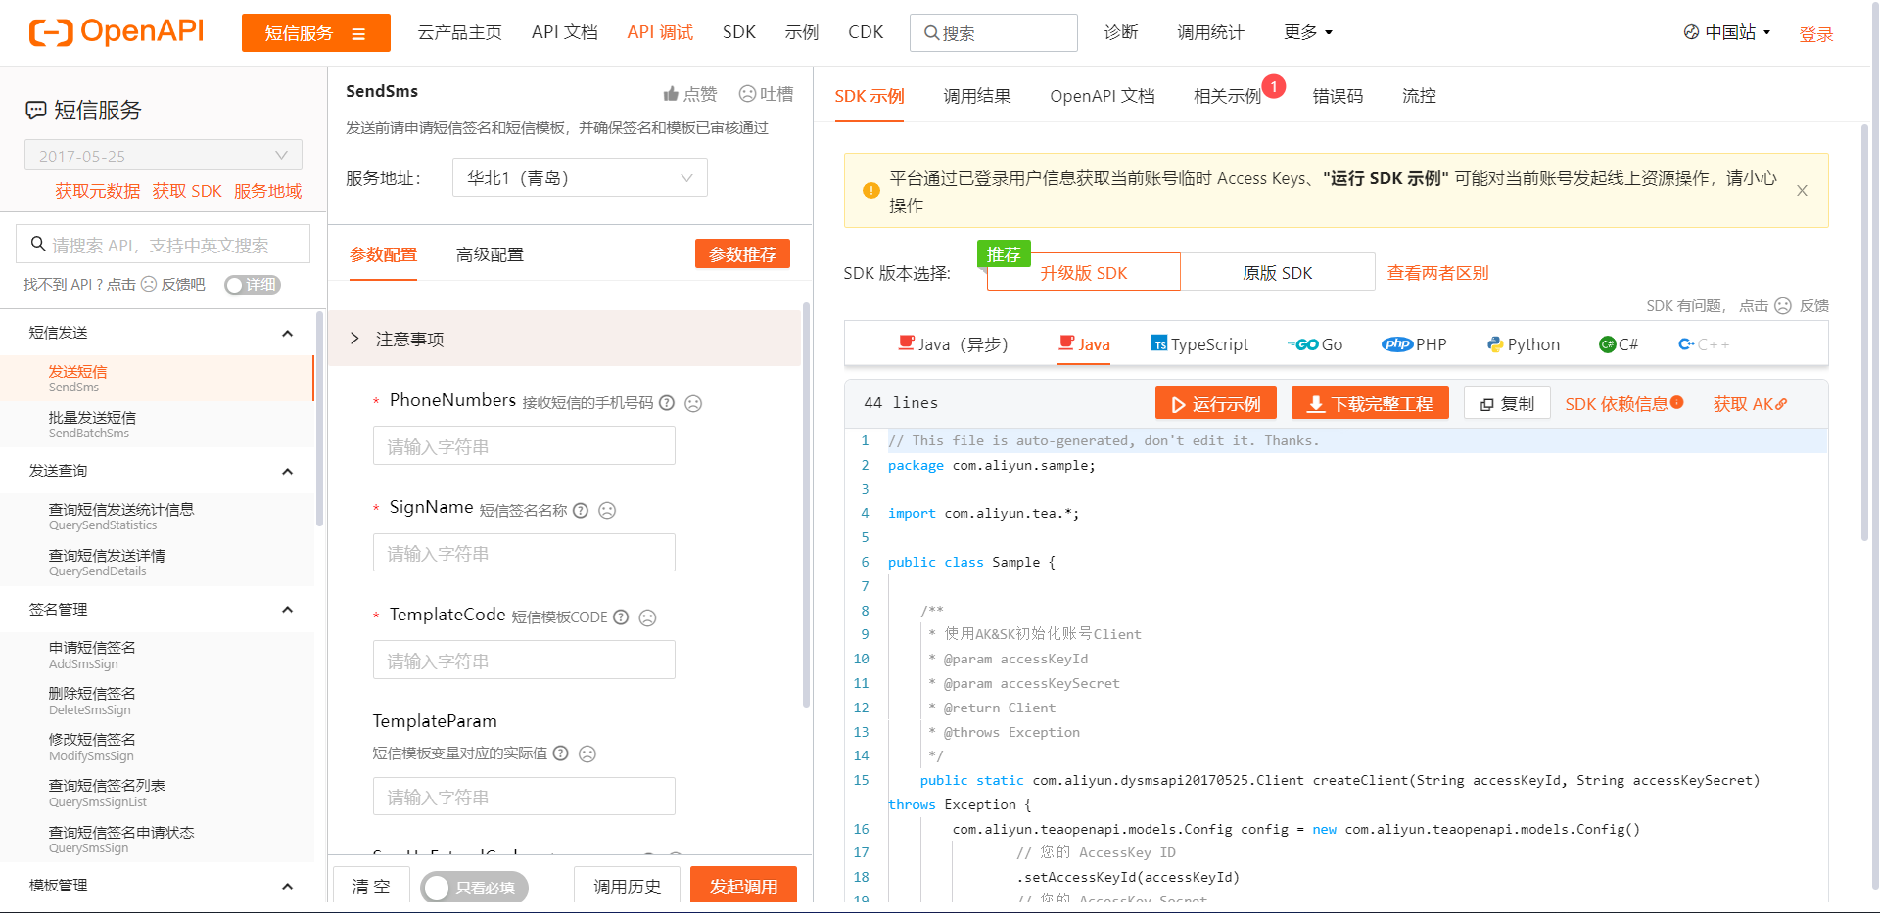This screenshot has width=1880, height=913.
Task: Open the PhoneNumbers help question mark
Action: (667, 402)
